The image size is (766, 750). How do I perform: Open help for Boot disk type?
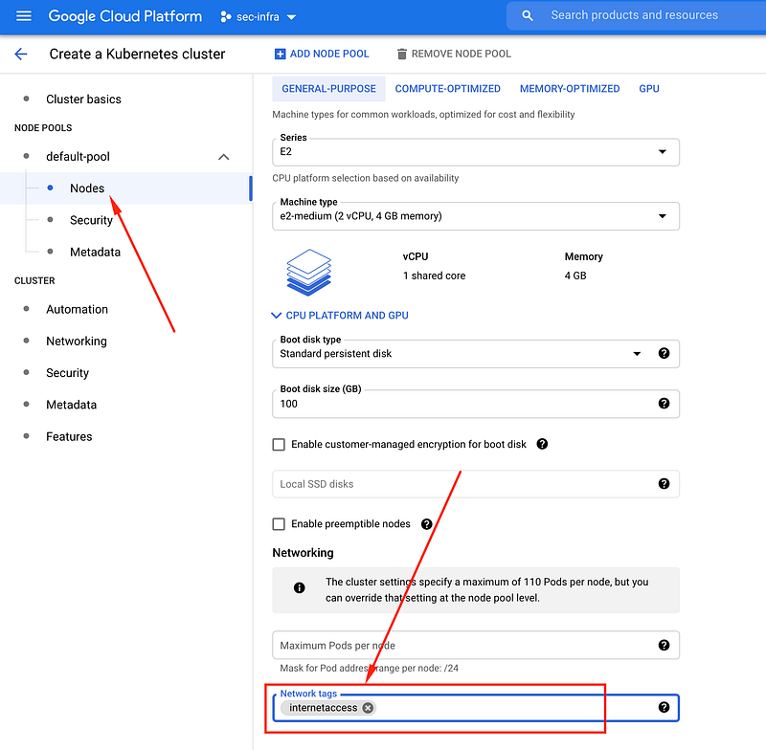664,353
